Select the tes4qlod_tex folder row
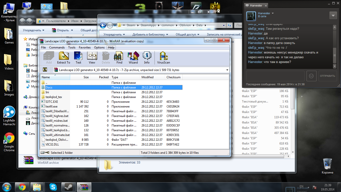 click(x=111, y=97)
